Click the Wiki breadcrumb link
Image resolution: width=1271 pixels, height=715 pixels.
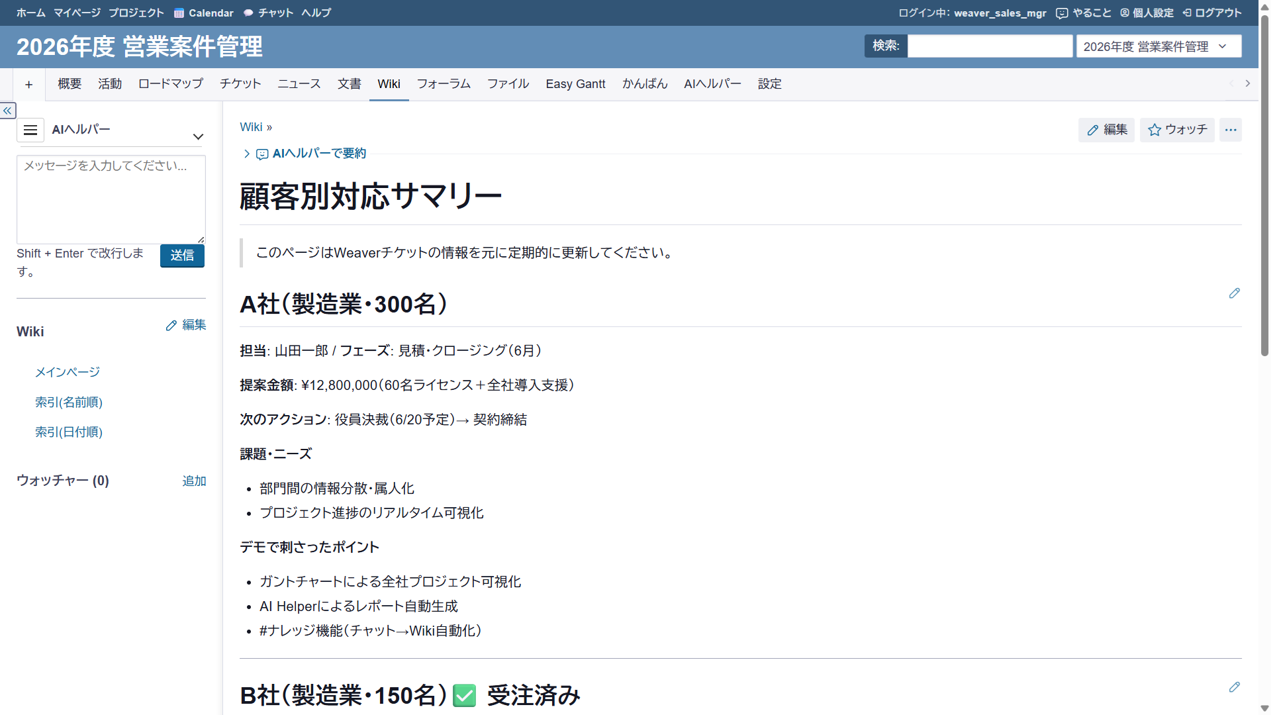(252, 127)
